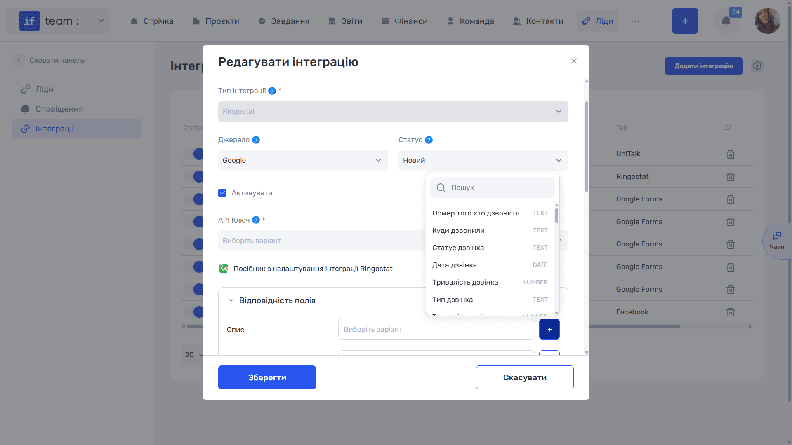Open the Опис field variant selector
The width and height of the screenshot is (792, 445).
click(436, 329)
